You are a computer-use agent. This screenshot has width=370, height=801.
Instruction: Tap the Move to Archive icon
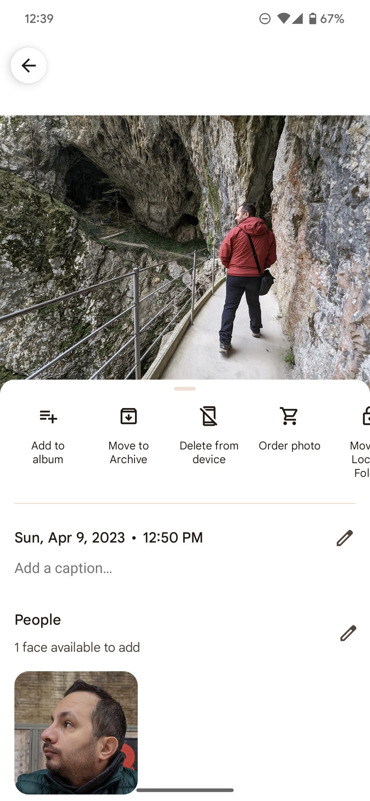[x=128, y=416]
